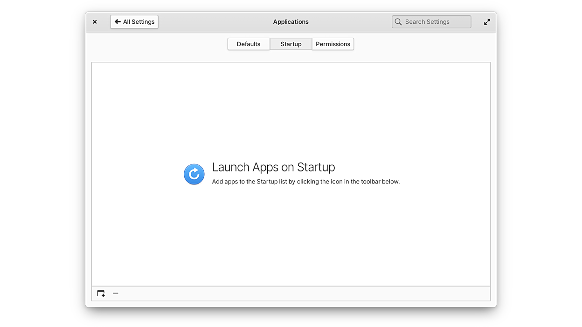Image resolution: width=582 pixels, height=327 pixels.
Task: Maximize the Applications settings window
Action: tap(487, 22)
